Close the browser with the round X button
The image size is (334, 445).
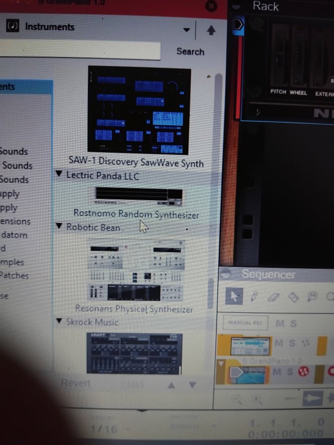pos(211,6)
